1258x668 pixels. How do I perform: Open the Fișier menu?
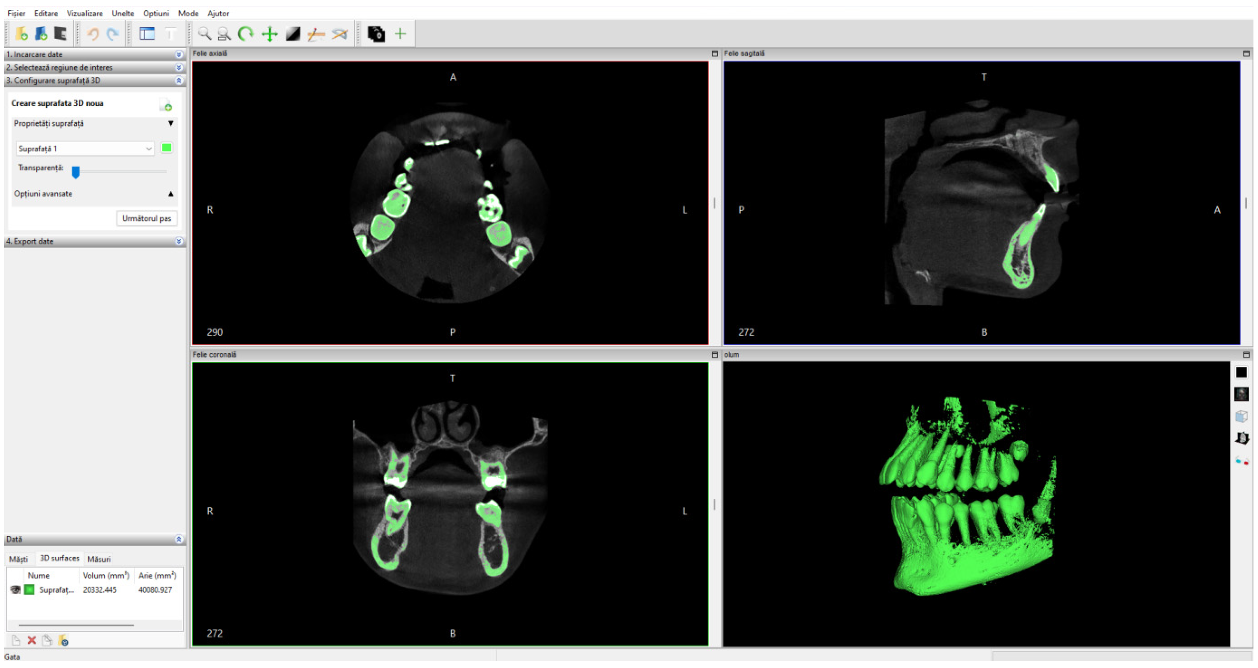pyautogui.click(x=16, y=13)
